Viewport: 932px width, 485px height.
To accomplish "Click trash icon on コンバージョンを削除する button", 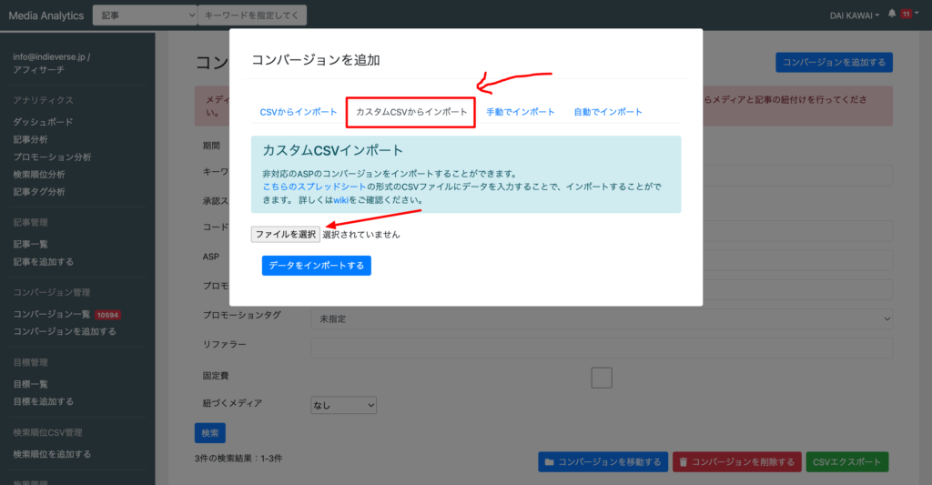I will pyautogui.click(x=683, y=462).
